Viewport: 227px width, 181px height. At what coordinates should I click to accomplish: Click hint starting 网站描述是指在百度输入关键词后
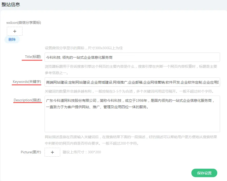[x=131, y=140]
